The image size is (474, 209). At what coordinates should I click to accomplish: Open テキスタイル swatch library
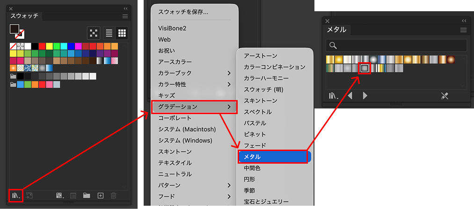(x=175, y=163)
